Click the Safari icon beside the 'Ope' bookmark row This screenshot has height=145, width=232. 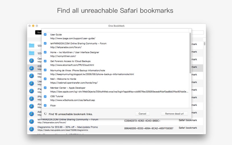pos(32,61)
